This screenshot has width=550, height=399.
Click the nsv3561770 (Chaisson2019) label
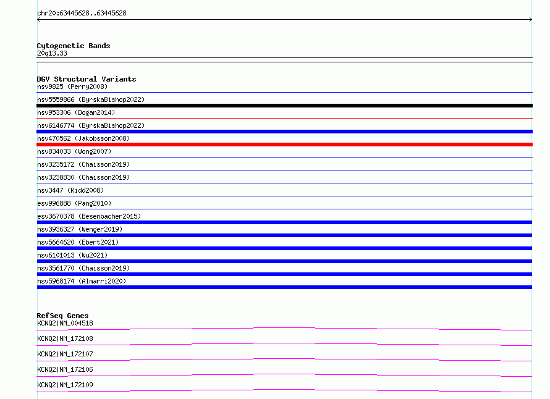(83, 268)
